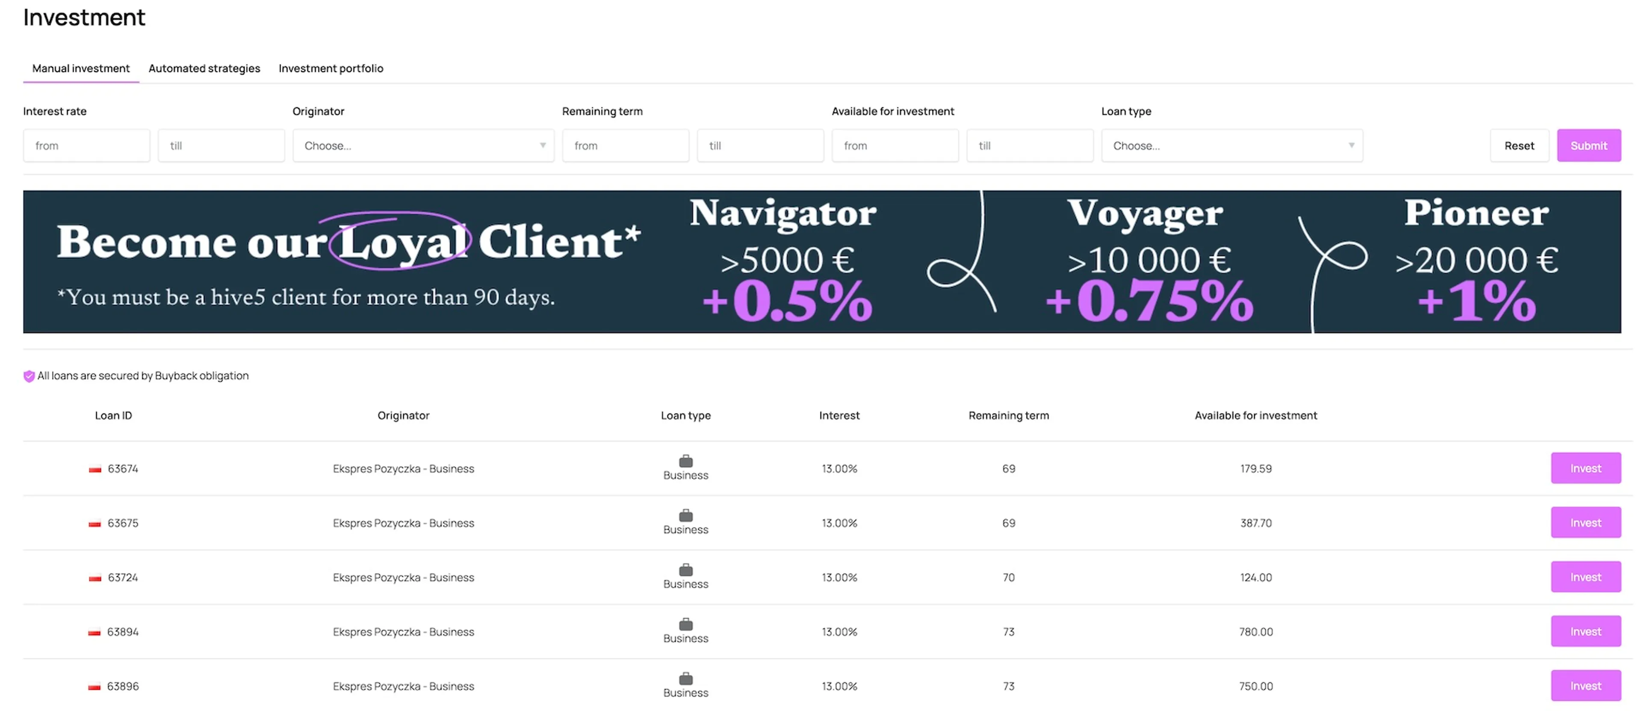1642x711 pixels.
Task: Click the Remaining term column header
Action: [x=1008, y=415]
